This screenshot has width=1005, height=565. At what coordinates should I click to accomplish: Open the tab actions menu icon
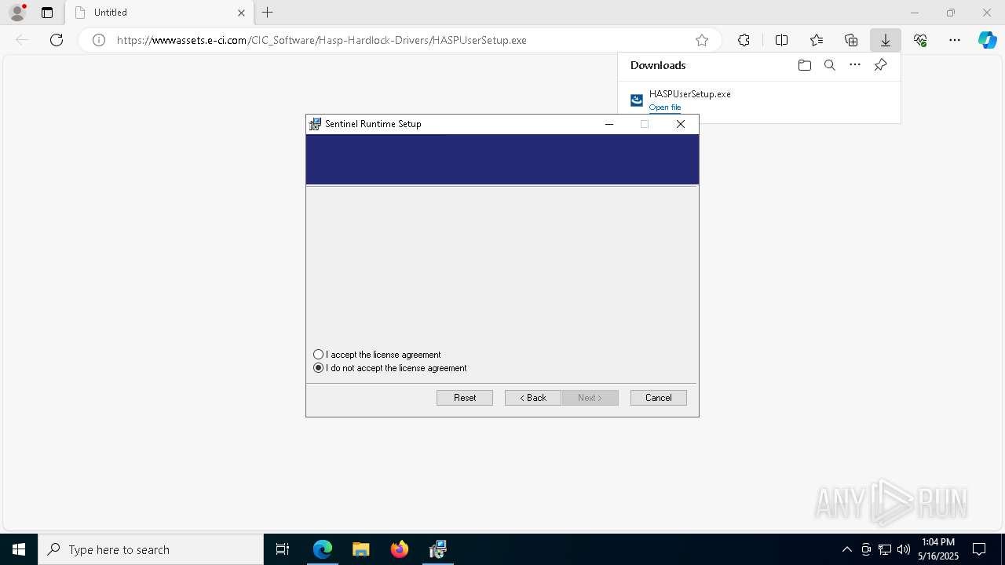pyautogui.click(x=47, y=13)
